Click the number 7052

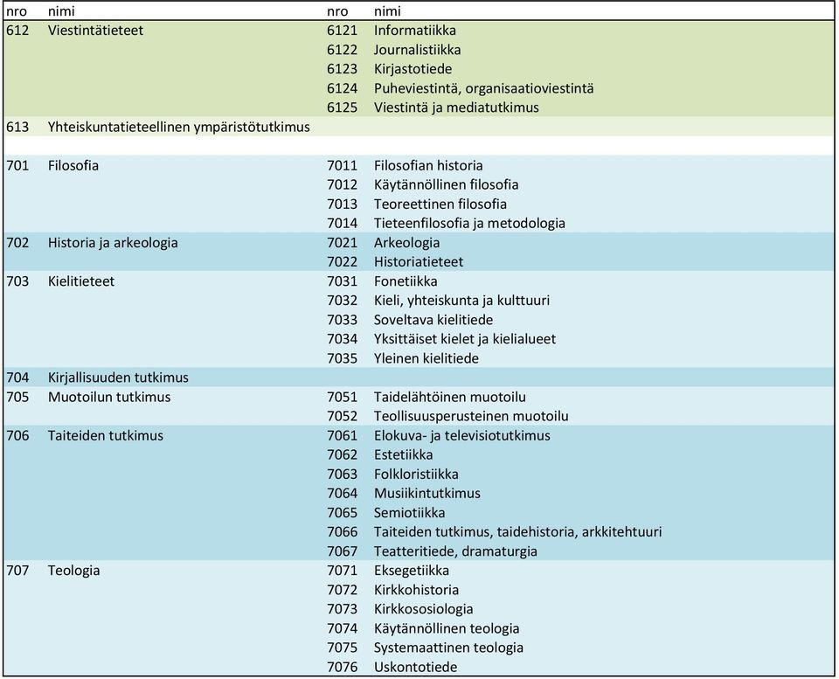tap(342, 416)
